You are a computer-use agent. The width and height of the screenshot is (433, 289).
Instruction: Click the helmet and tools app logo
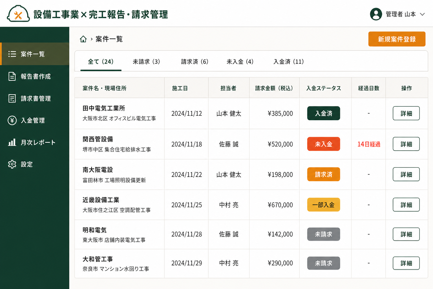(x=18, y=14)
